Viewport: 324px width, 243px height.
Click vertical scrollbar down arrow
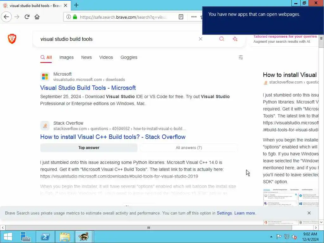tap(321, 222)
